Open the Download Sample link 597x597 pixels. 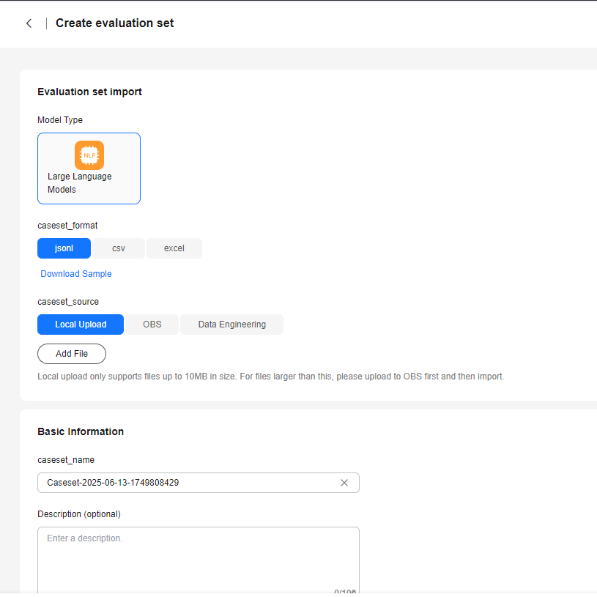(76, 274)
